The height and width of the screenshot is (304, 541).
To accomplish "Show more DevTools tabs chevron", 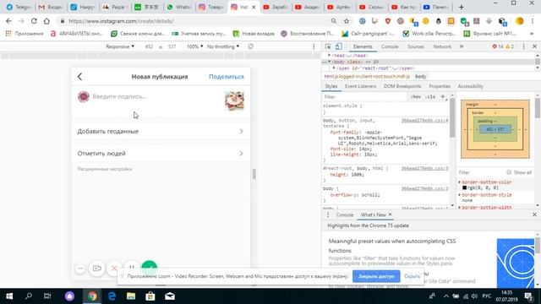I will coord(462,46).
